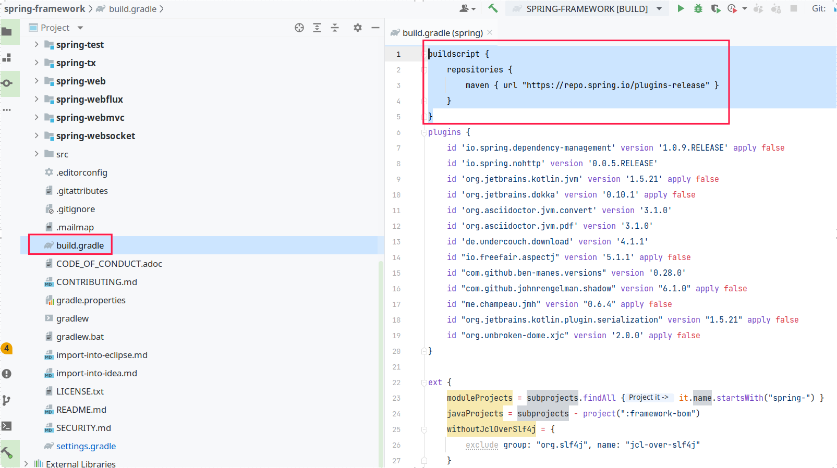Expand the spring-test module
837x468 pixels.
pos(37,44)
